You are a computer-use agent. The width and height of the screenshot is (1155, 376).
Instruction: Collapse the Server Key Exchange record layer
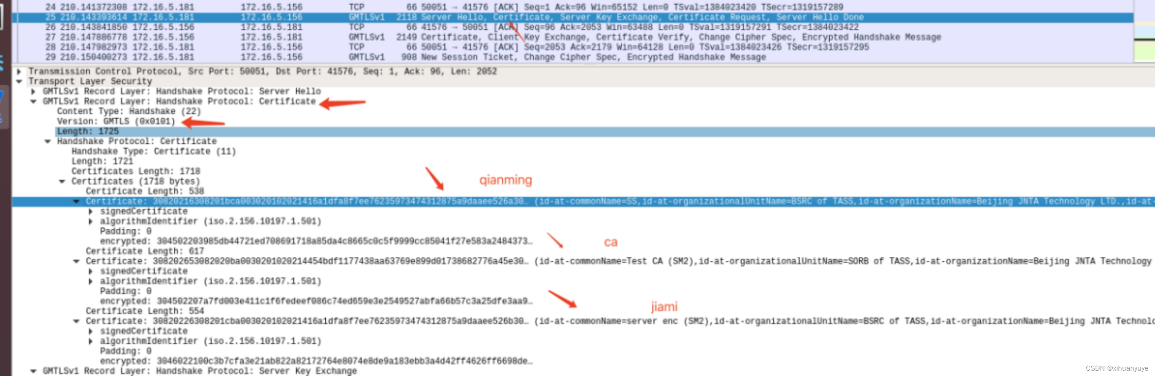pyautogui.click(x=33, y=371)
